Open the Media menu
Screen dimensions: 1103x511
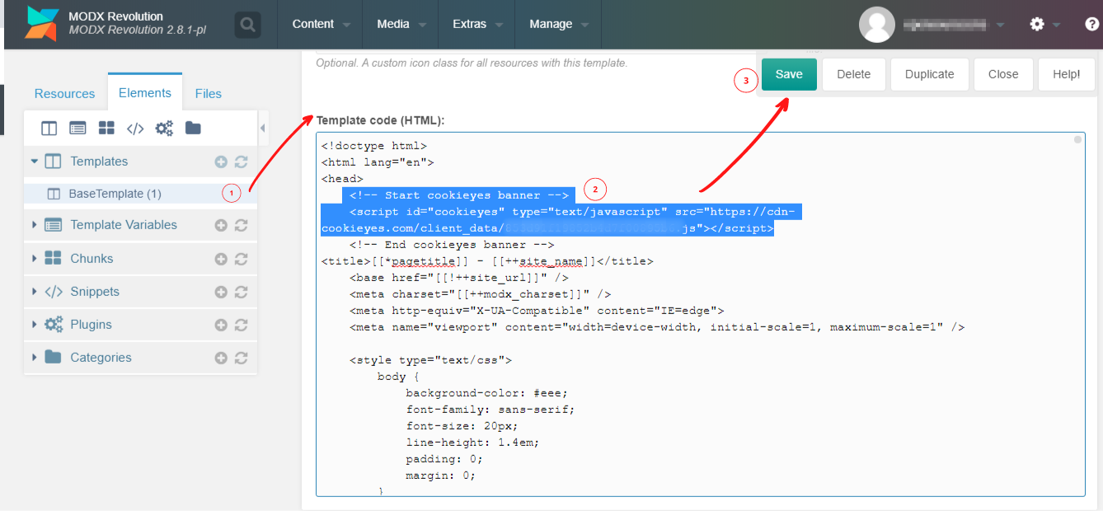tap(401, 24)
